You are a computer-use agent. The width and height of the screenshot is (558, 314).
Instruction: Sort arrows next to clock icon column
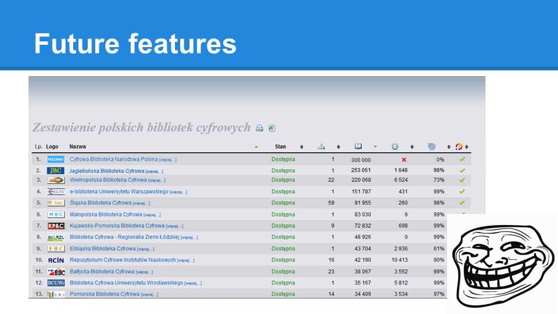[x=412, y=147]
